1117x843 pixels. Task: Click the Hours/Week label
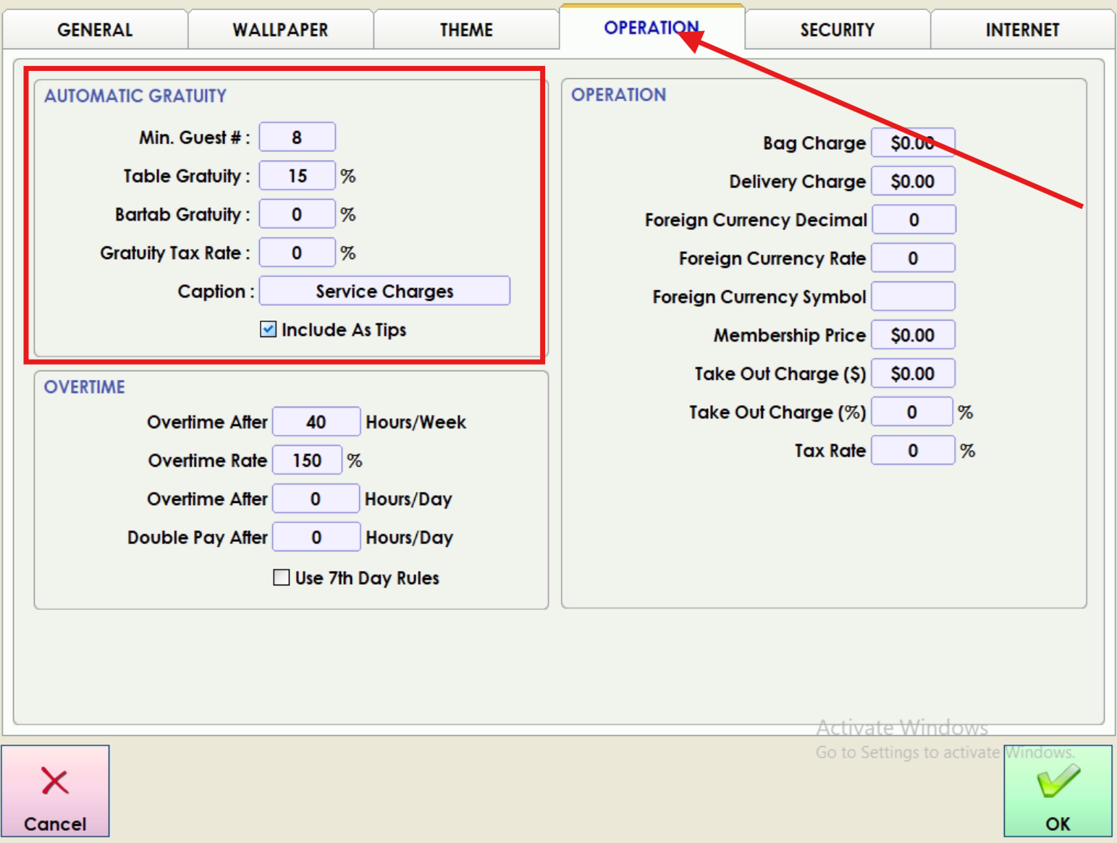(x=416, y=422)
